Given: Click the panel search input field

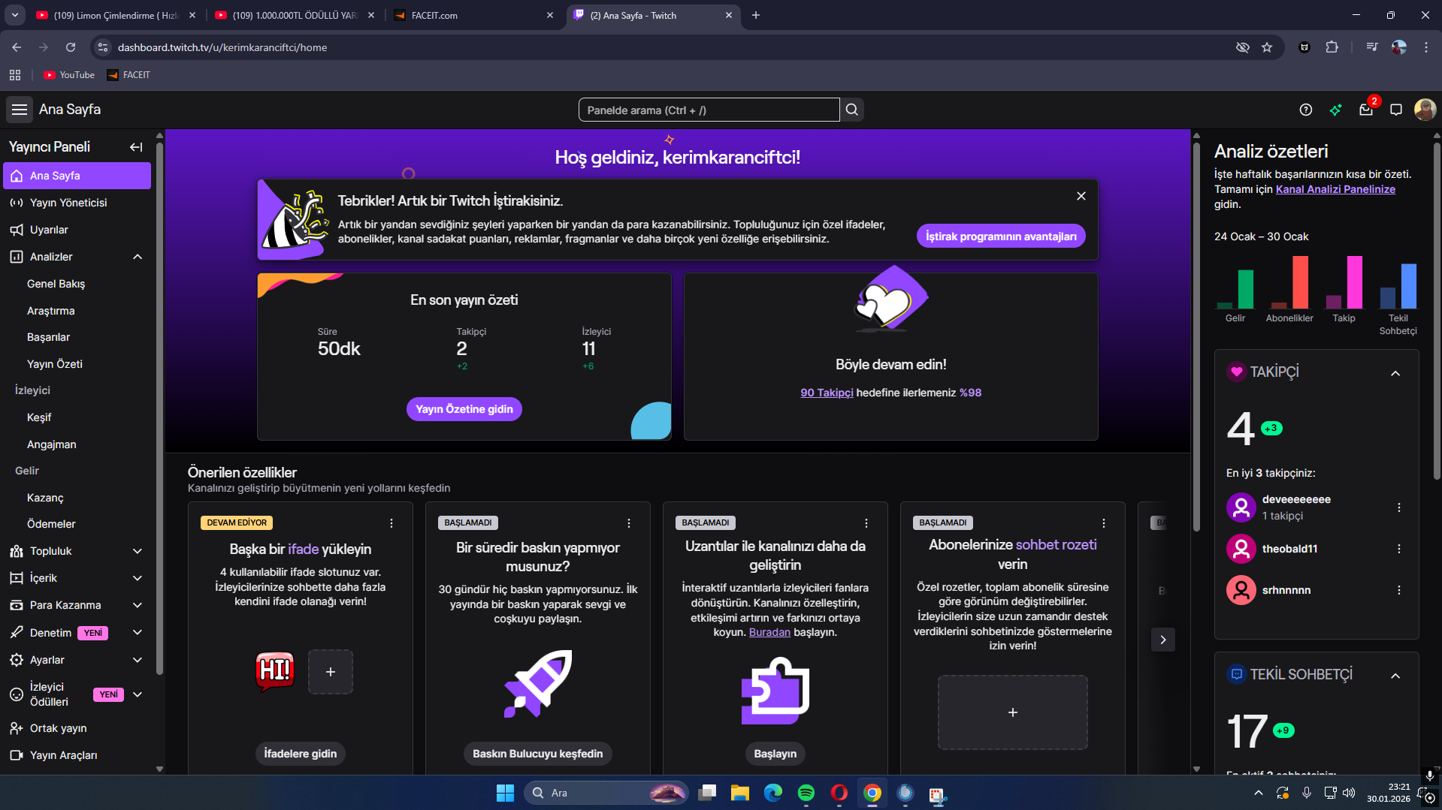Looking at the screenshot, I should pyautogui.click(x=709, y=110).
